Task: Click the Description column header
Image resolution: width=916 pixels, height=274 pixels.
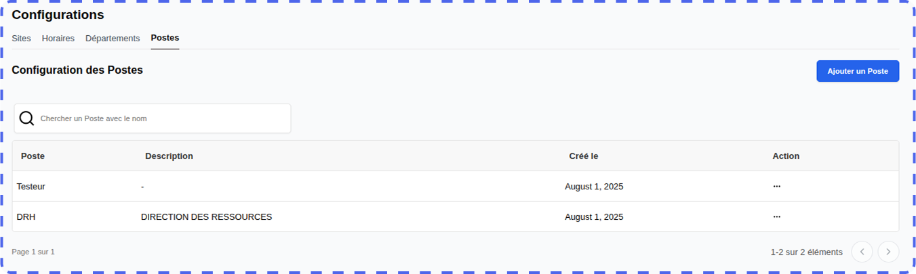Action: (169, 156)
